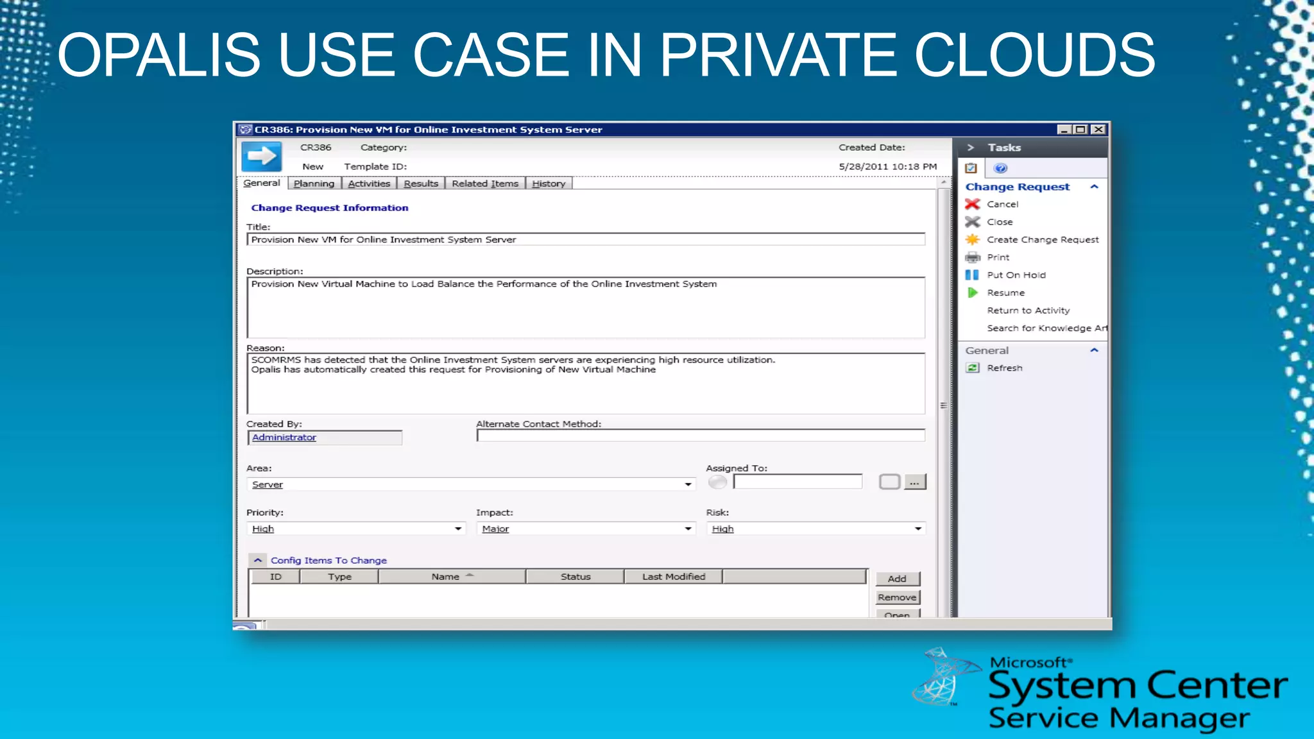Click the blue help icon in Tasks pane
This screenshot has width=1314, height=739.
[x=1000, y=168]
